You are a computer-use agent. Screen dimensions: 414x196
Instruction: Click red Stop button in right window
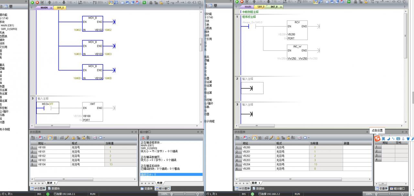click(242, 2)
